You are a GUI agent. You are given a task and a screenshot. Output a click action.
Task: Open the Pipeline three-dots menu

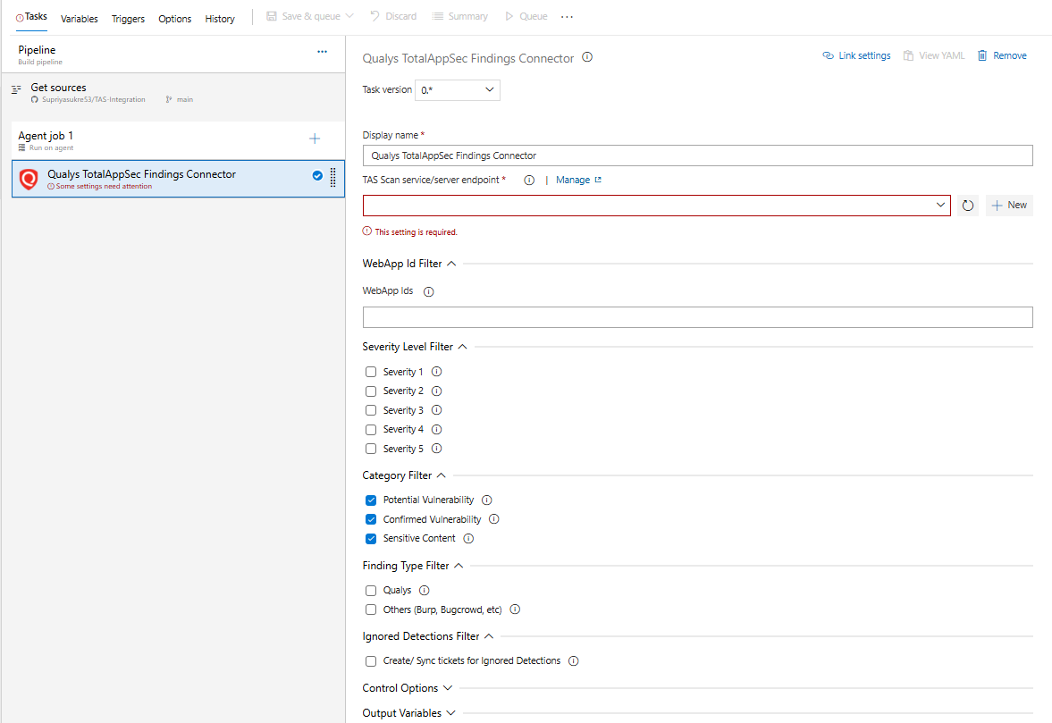[x=322, y=52]
